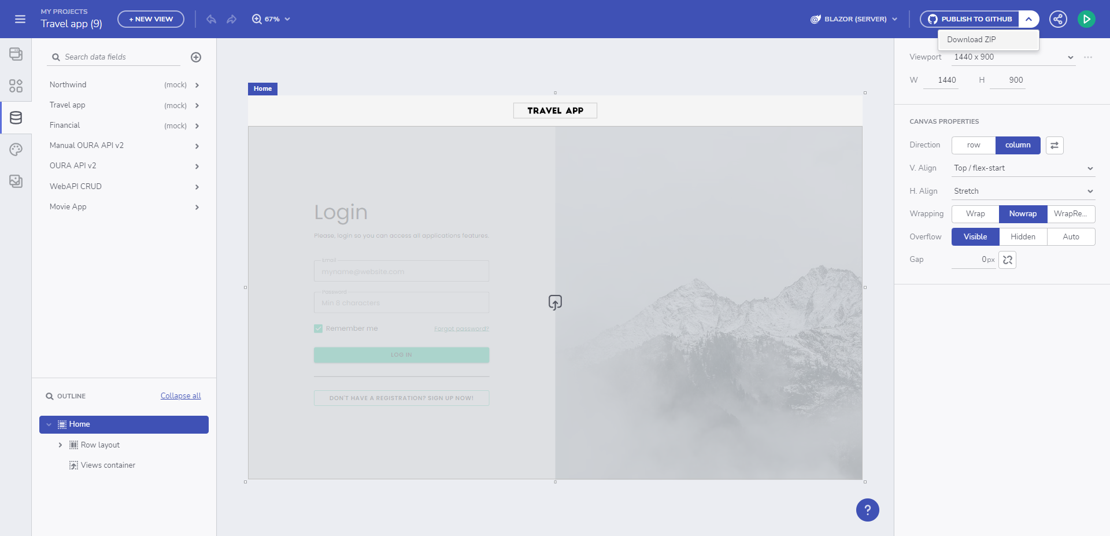Open the theme palette sidebar icon
This screenshot has width=1110, height=536.
(16, 150)
